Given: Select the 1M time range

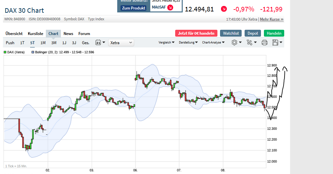Looking at the screenshot, I should [43, 43].
